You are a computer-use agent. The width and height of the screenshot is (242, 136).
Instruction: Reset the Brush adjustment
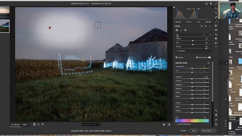pyautogui.click(x=202, y=26)
